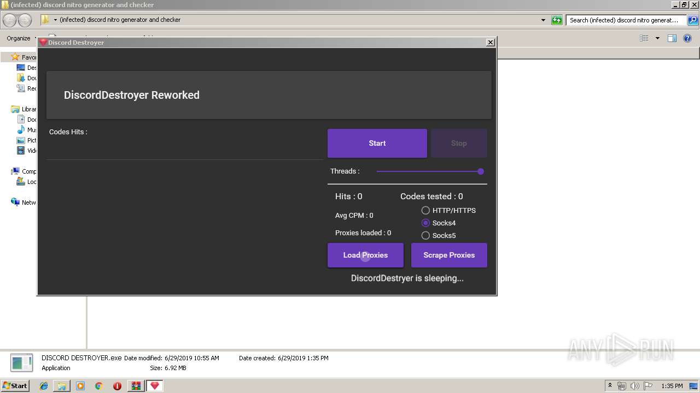The image size is (700, 393).
Task: Toggle the preview pane icon
Action: click(x=672, y=38)
